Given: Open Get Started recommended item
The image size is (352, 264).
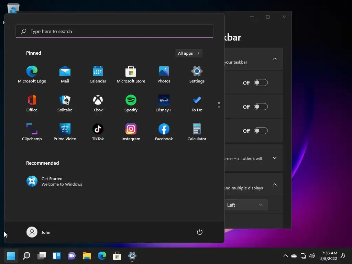Looking at the screenshot, I should click(x=54, y=181).
